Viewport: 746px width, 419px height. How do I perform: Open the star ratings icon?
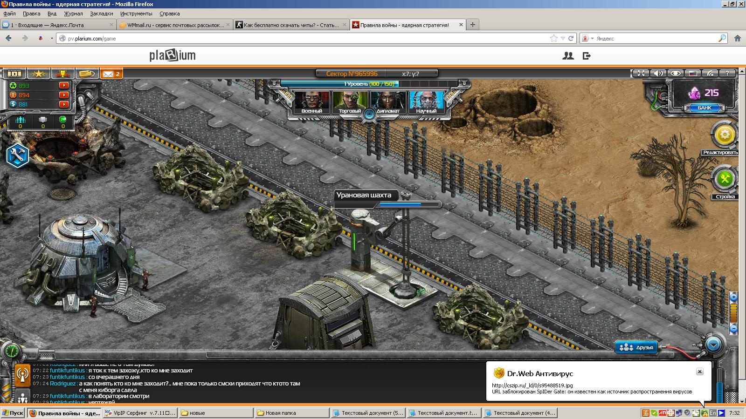click(x=39, y=74)
